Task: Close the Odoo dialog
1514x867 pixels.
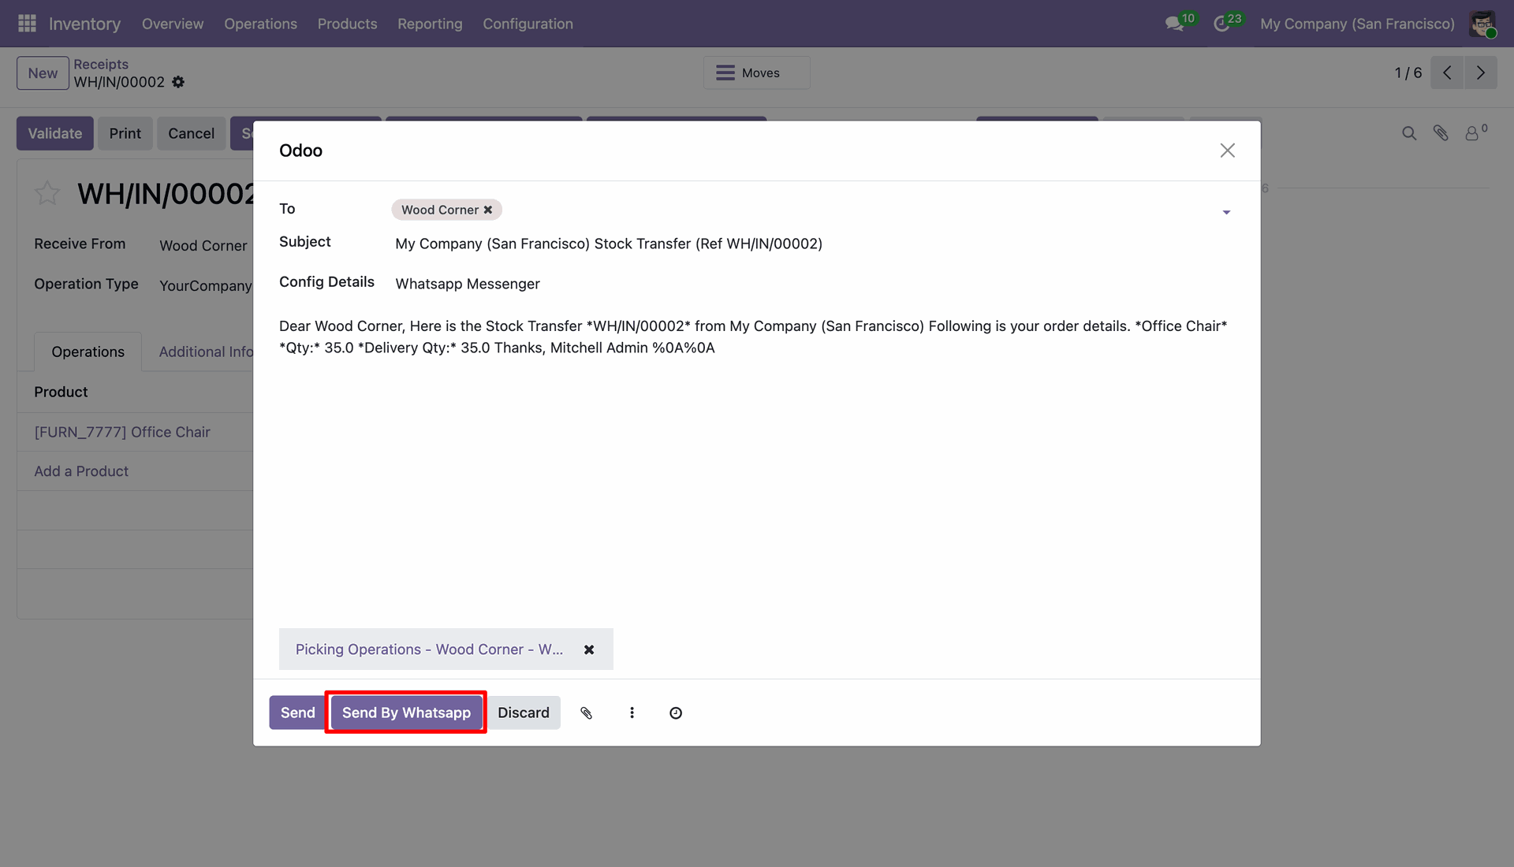Action: click(x=1227, y=151)
